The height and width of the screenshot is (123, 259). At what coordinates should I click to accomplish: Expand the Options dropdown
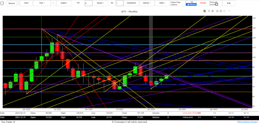pos(147,3)
